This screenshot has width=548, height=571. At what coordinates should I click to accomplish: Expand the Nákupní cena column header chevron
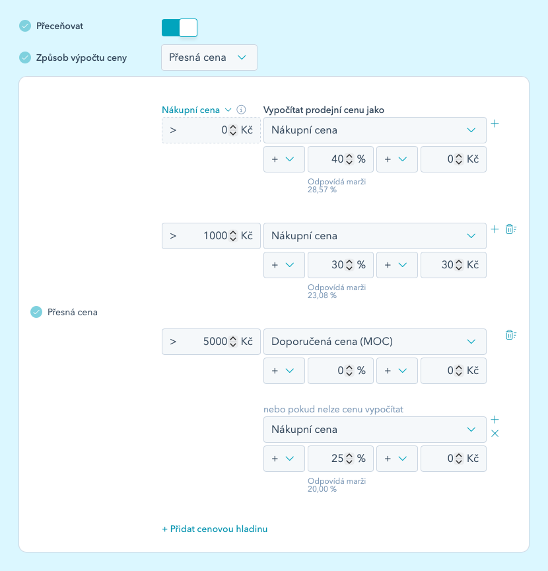(228, 110)
